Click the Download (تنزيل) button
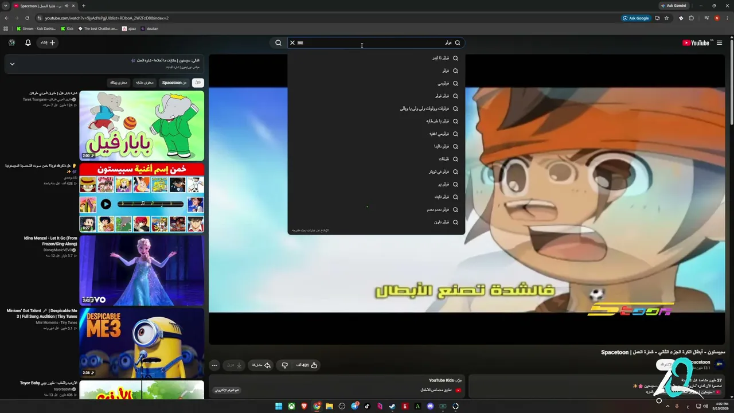The image size is (734, 413). coord(235,365)
